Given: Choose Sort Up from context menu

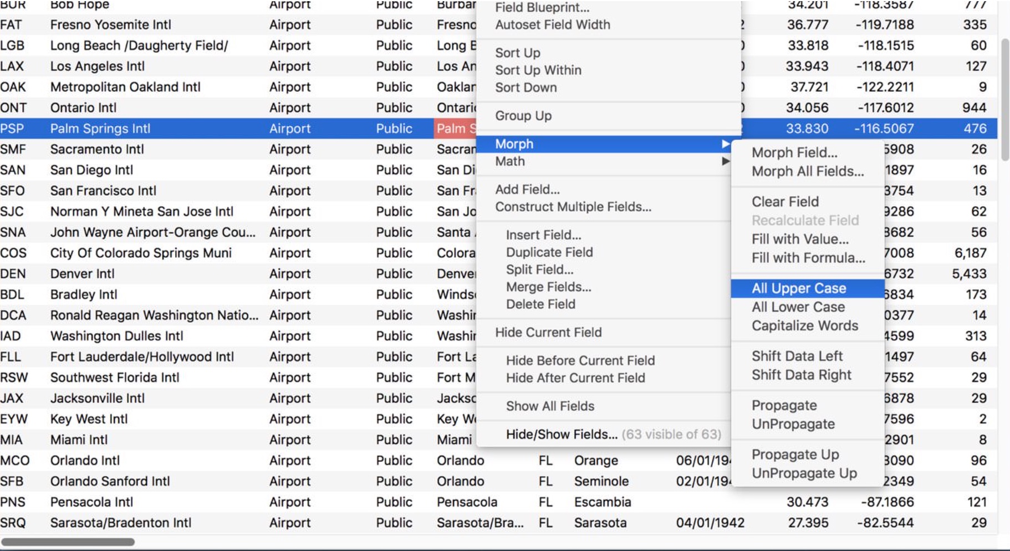Looking at the screenshot, I should [x=517, y=53].
